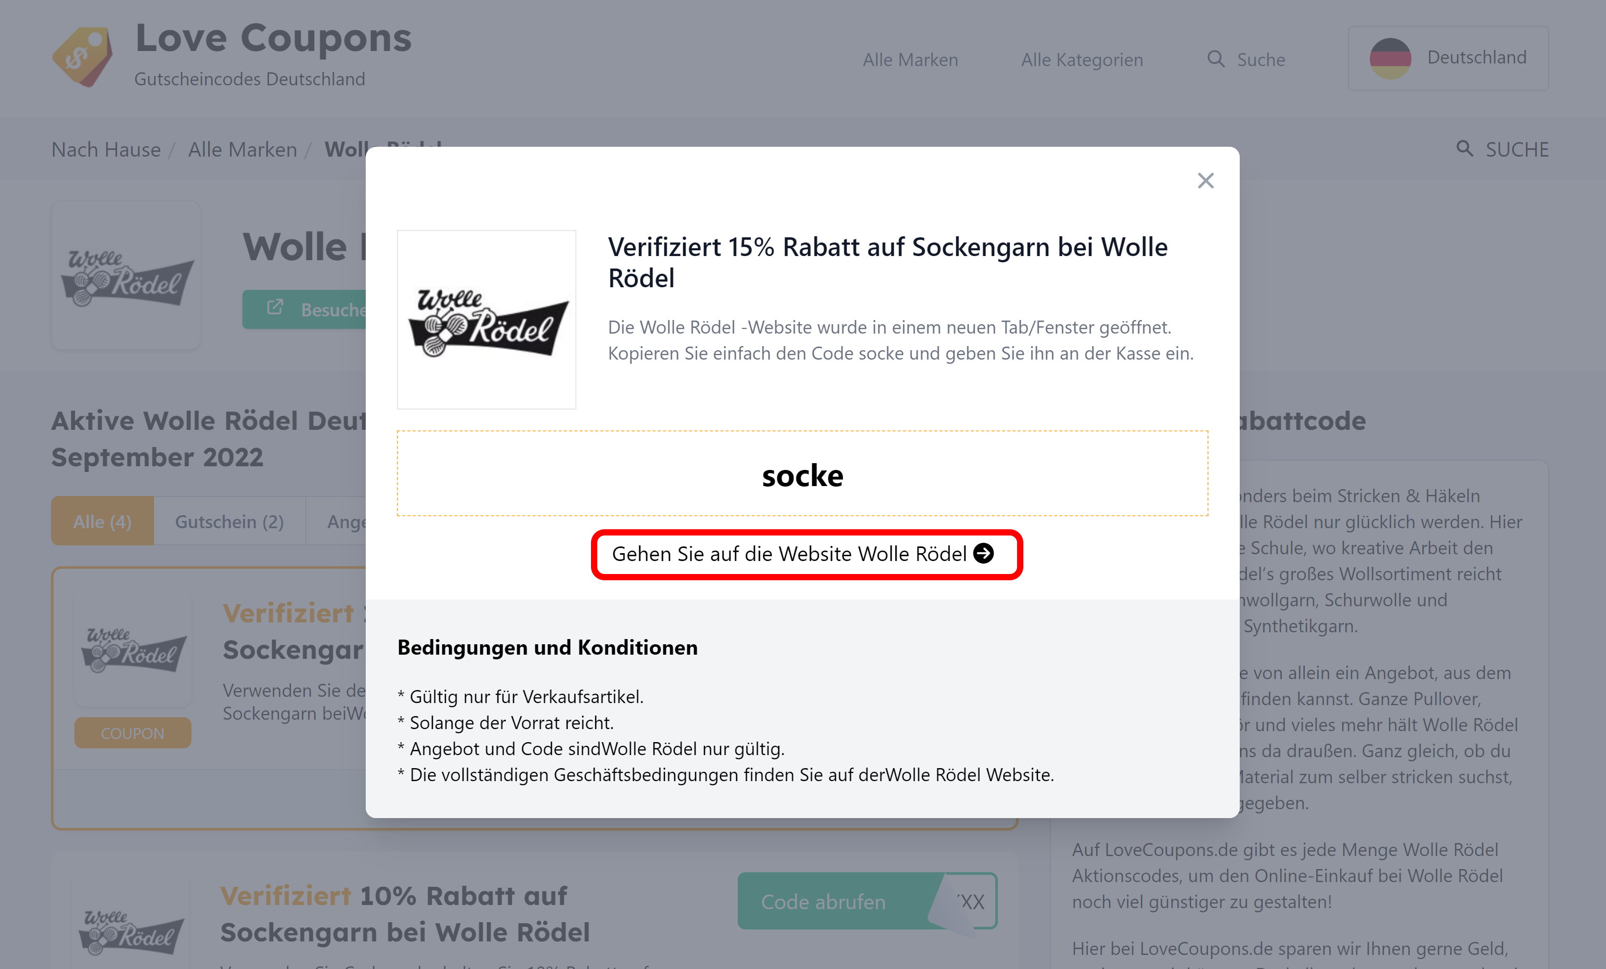This screenshot has height=969, width=1606.
Task: Open the Deutschland country selector
Action: click(x=1448, y=58)
